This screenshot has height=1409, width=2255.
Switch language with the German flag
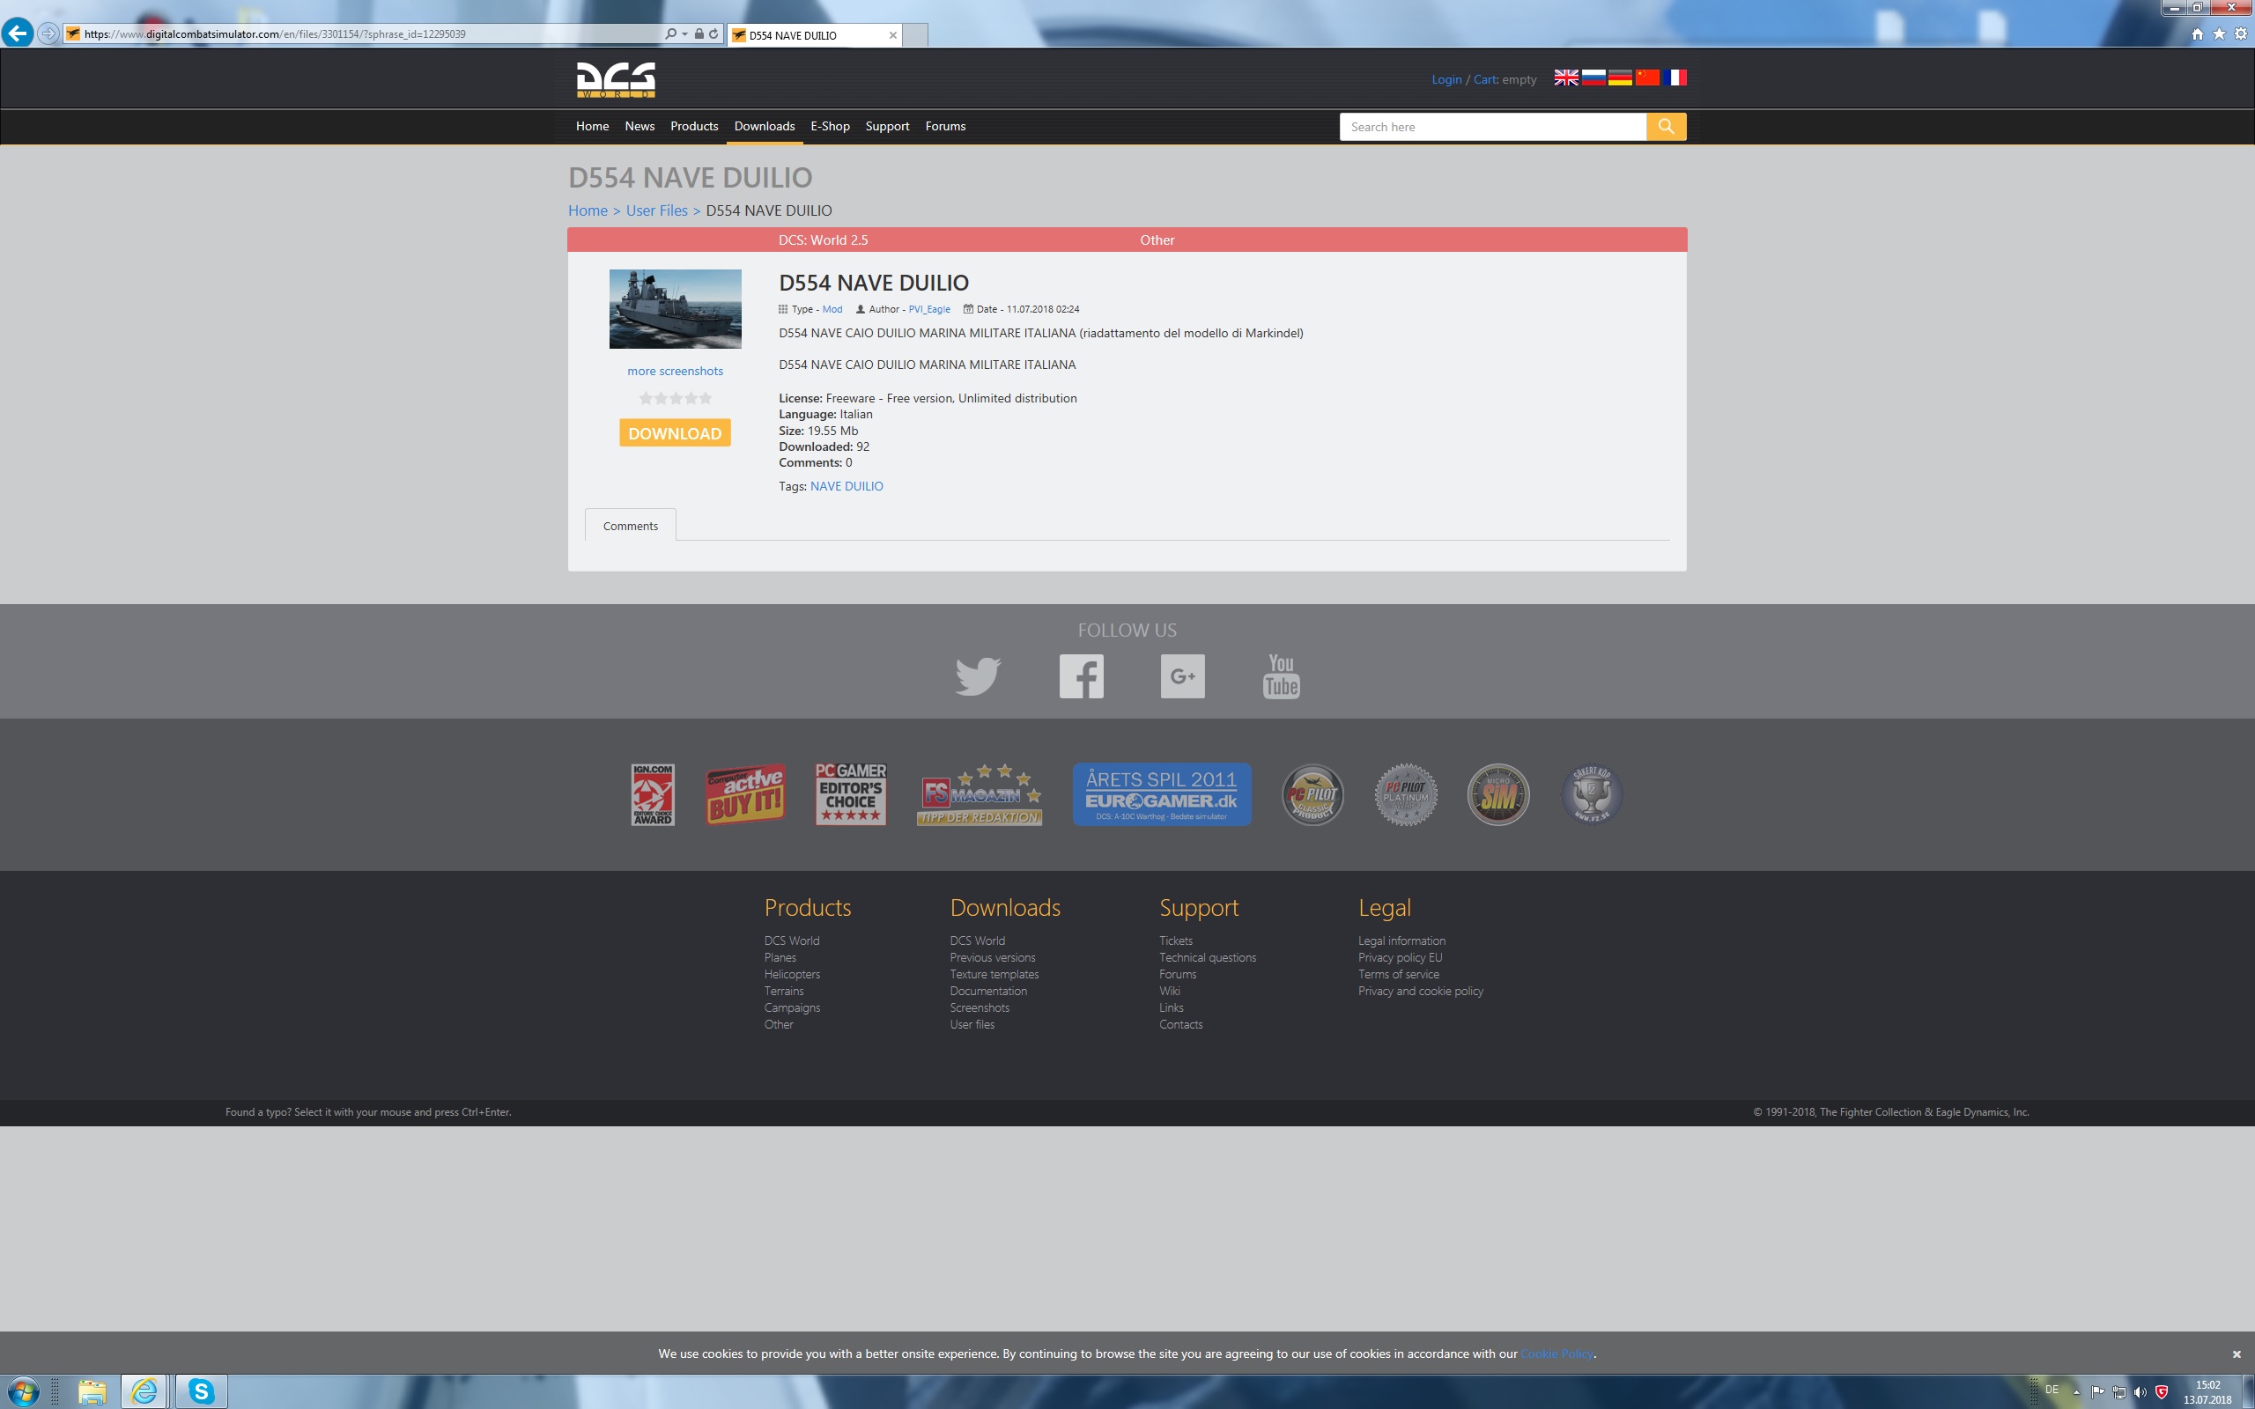point(1621,77)
